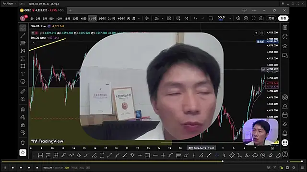Image resolution: width=307 pixels, height=172 pixels.
Task: Toggle magnet mode for drawings
Action: (23, 109)
